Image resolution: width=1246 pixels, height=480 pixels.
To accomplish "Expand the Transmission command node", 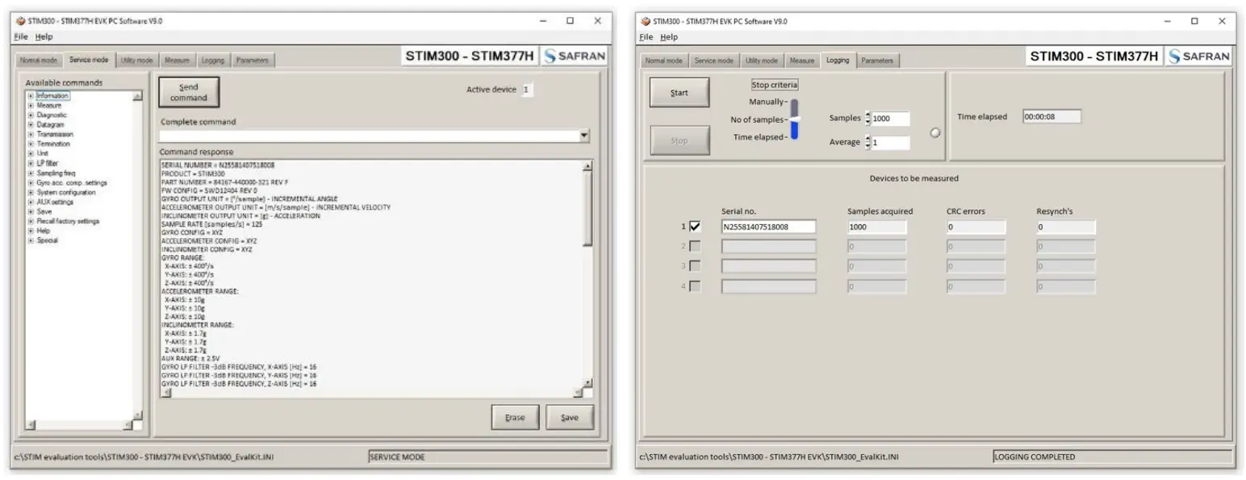I will click(x=31, y=135).
